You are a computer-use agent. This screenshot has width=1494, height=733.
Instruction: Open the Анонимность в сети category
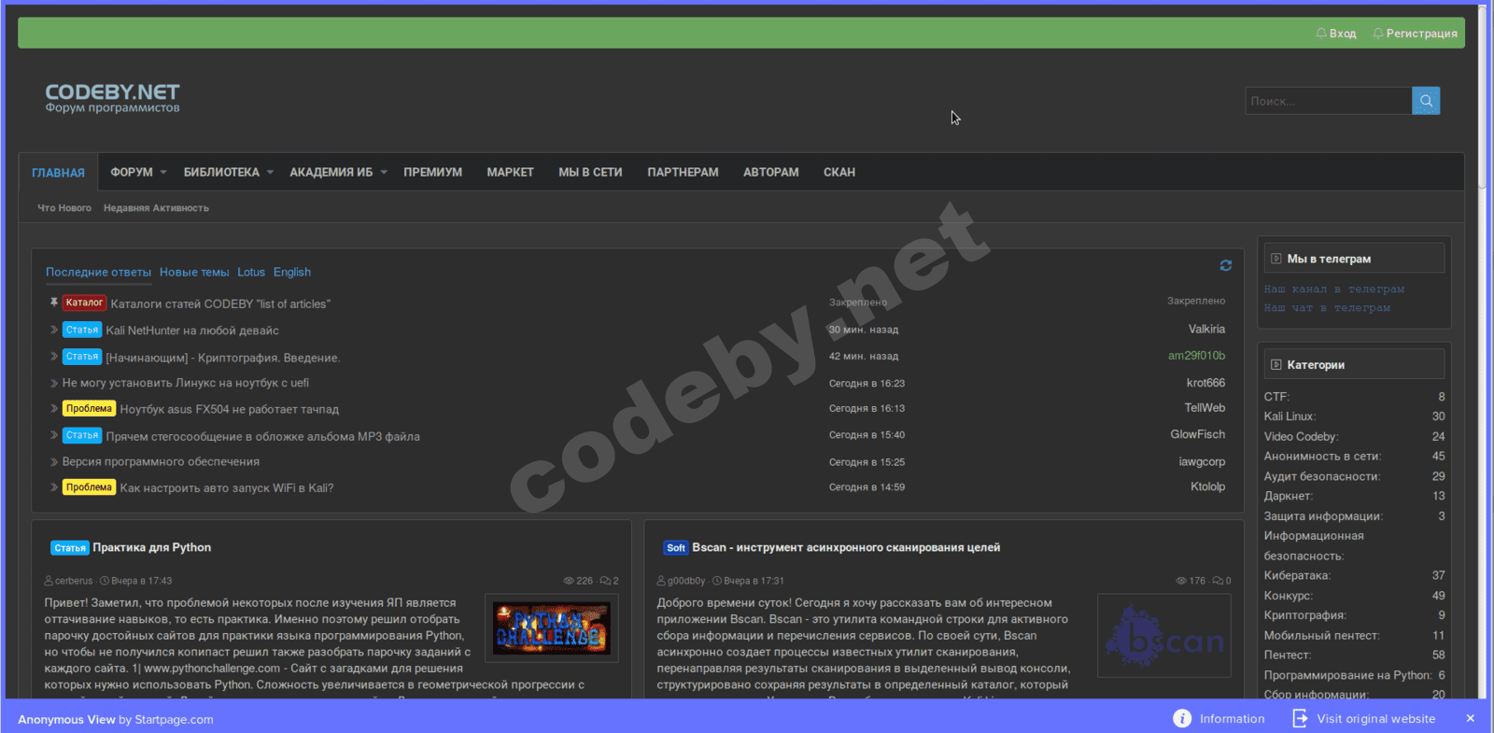tap(1321, 457)
